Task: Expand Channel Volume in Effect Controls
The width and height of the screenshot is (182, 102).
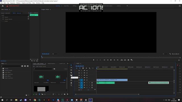Action: 1,19
